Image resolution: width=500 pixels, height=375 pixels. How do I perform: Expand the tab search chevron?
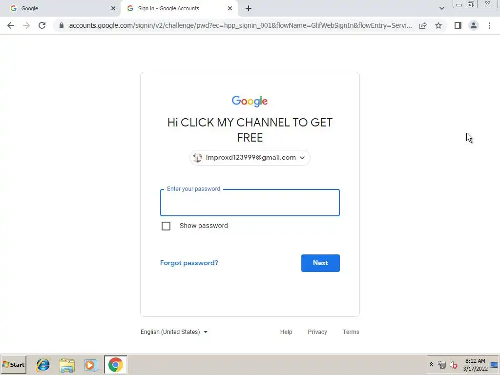coord(441,8)
